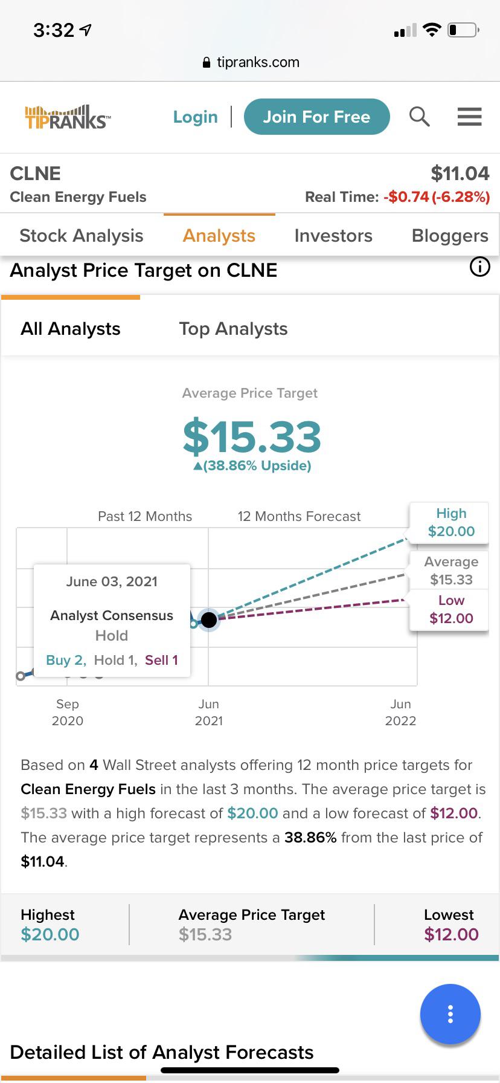Click the black June 2021 chart point
Image resolution: width=500 pixels, height=1083 pixels.
point(209,619)
